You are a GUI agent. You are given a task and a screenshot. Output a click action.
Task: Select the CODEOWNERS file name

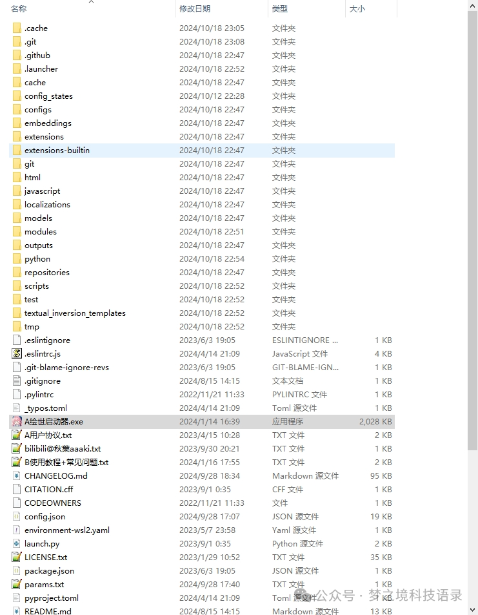tap(53, 503)
